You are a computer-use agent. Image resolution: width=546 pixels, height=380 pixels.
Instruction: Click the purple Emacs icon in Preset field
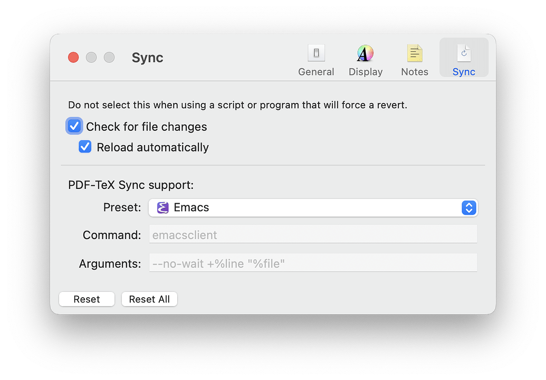(x=162, y=207)
